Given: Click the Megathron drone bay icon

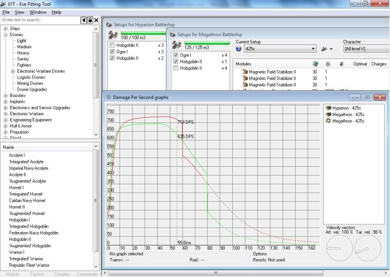Looking at the screenshot, I should tap(176, 45).
